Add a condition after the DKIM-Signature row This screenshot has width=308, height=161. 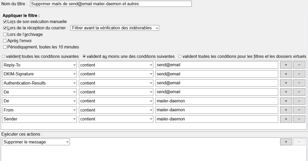pos(286,74)
